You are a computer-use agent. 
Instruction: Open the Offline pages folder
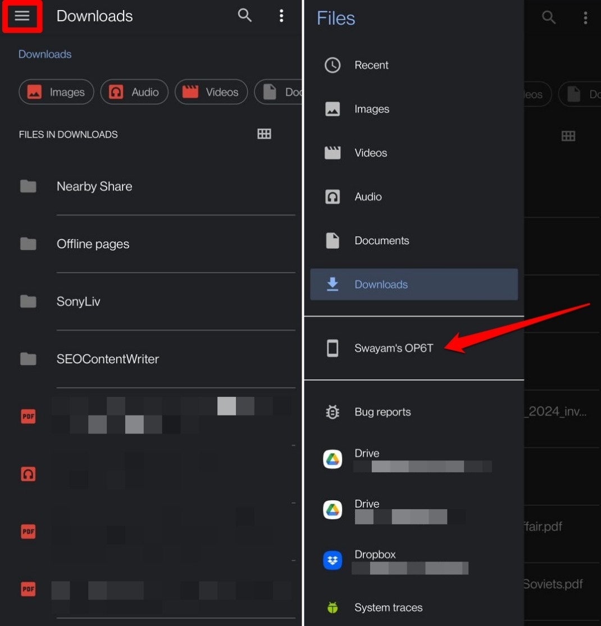click(x=151, y=244)
